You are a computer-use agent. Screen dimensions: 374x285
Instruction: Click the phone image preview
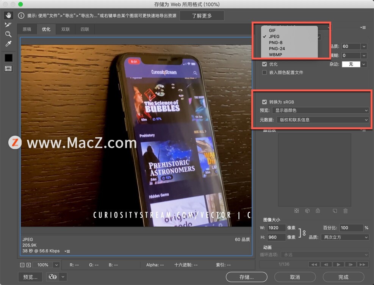coord(136,135)
